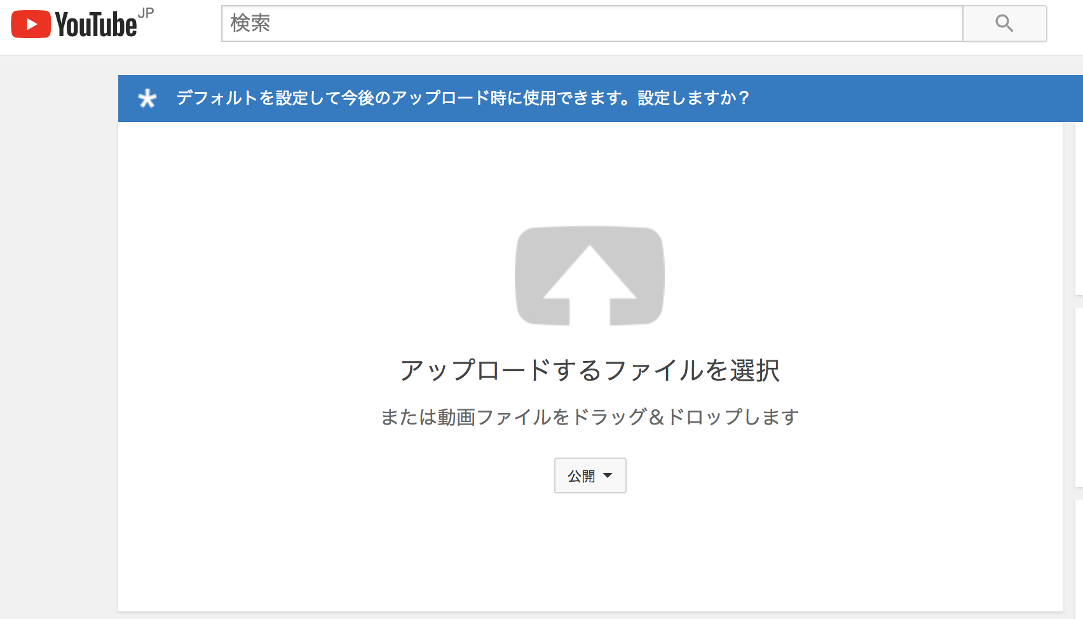
Task: Click the drag-and-drop instruction text
Action: click(x=589, y=417)
